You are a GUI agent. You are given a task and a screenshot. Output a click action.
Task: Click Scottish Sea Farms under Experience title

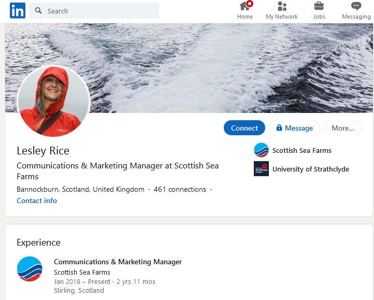point(82,272)
